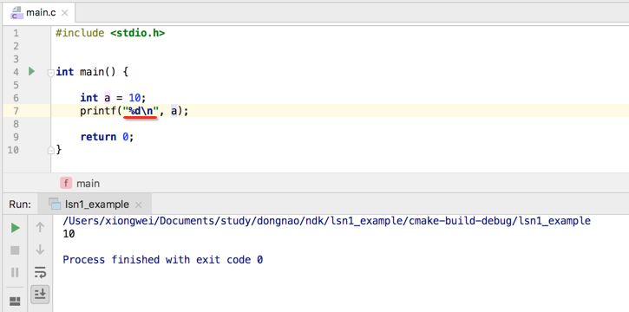Screen dimensions: 629x312
Task: Toggle soft-wrap in the Run console
Action: point(40,272)
